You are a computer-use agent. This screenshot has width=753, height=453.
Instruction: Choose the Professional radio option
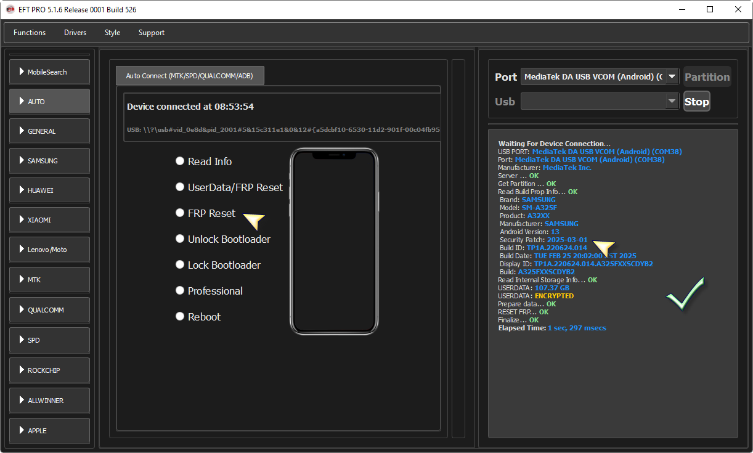(x=209, y=291)
